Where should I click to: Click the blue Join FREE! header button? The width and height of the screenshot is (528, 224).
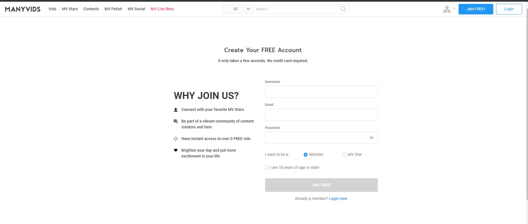coord(476,9)
